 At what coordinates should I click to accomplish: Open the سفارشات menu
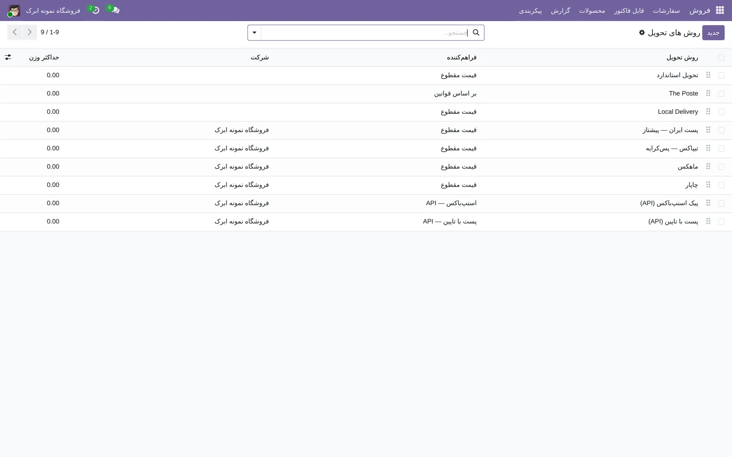click(x=666, y=11)
